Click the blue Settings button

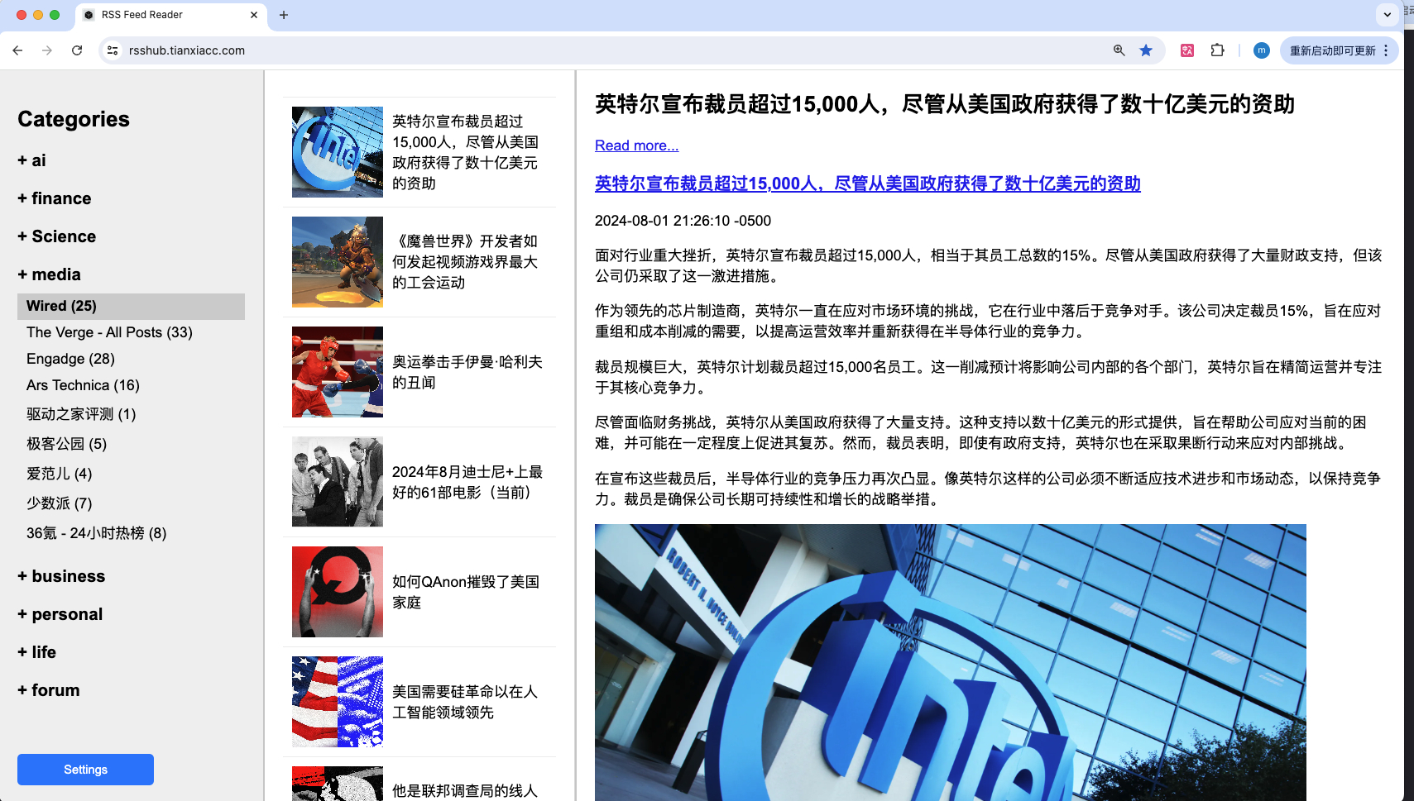(85, 770)
